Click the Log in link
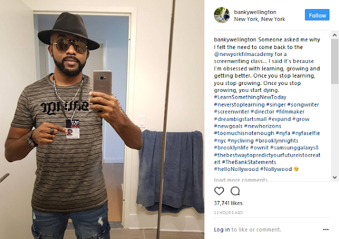The image size is (339, 239). click(222, 230)
